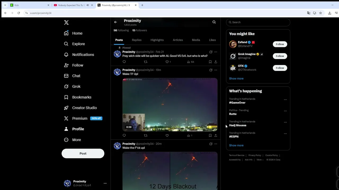Share the pinned post
The width and height of the screenshot is (339, 190).
point(216,62)
